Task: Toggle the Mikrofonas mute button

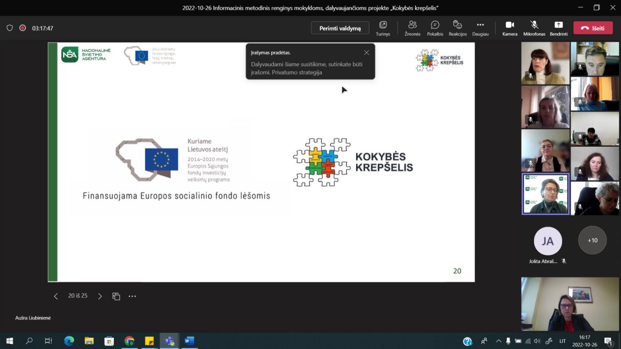Action: pyautogui.click(x=534, y=28)
